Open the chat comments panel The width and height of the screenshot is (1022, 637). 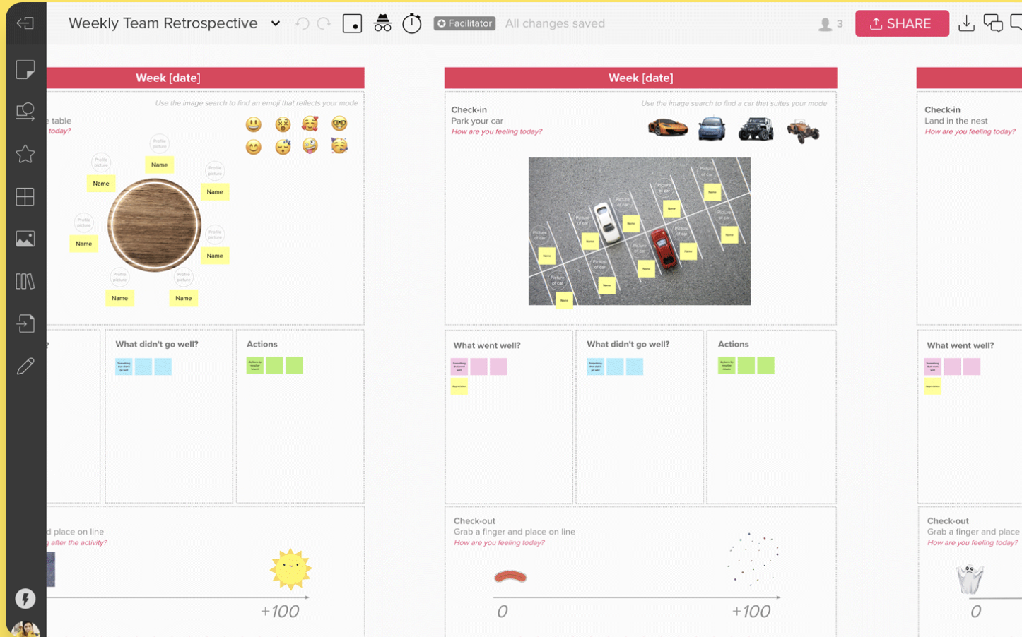[x=992, y=23]
